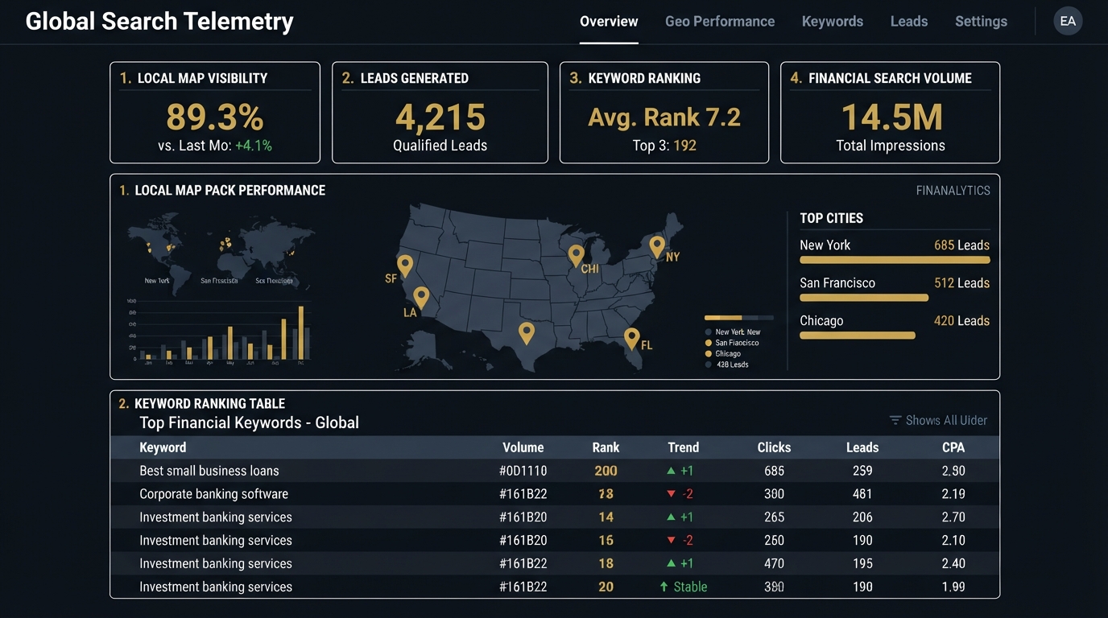Click the #0D1110 volume cell
Viewport: 1108px width, 618px height.
pyautogui.click(x=523, y=471)
